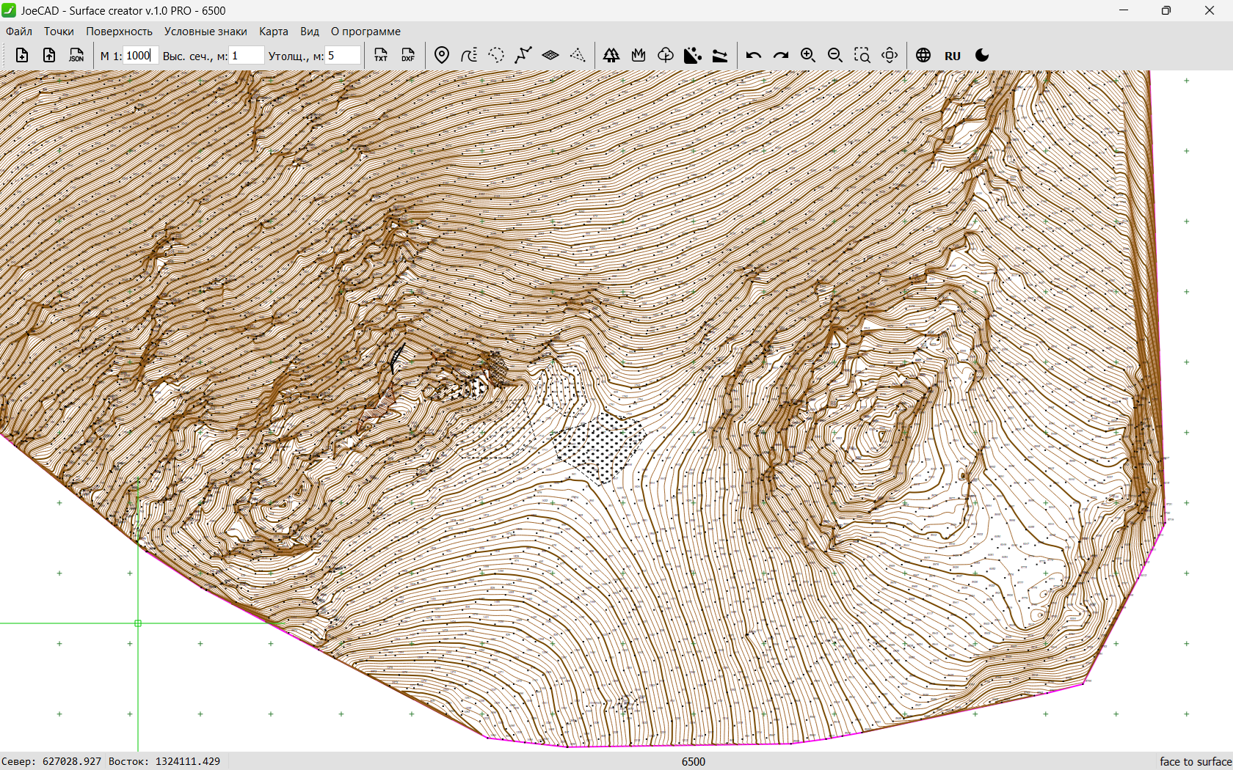This screenshot has width=1233, height=770.
Task: Click the DXF file export icon
Action: (408, 55)
